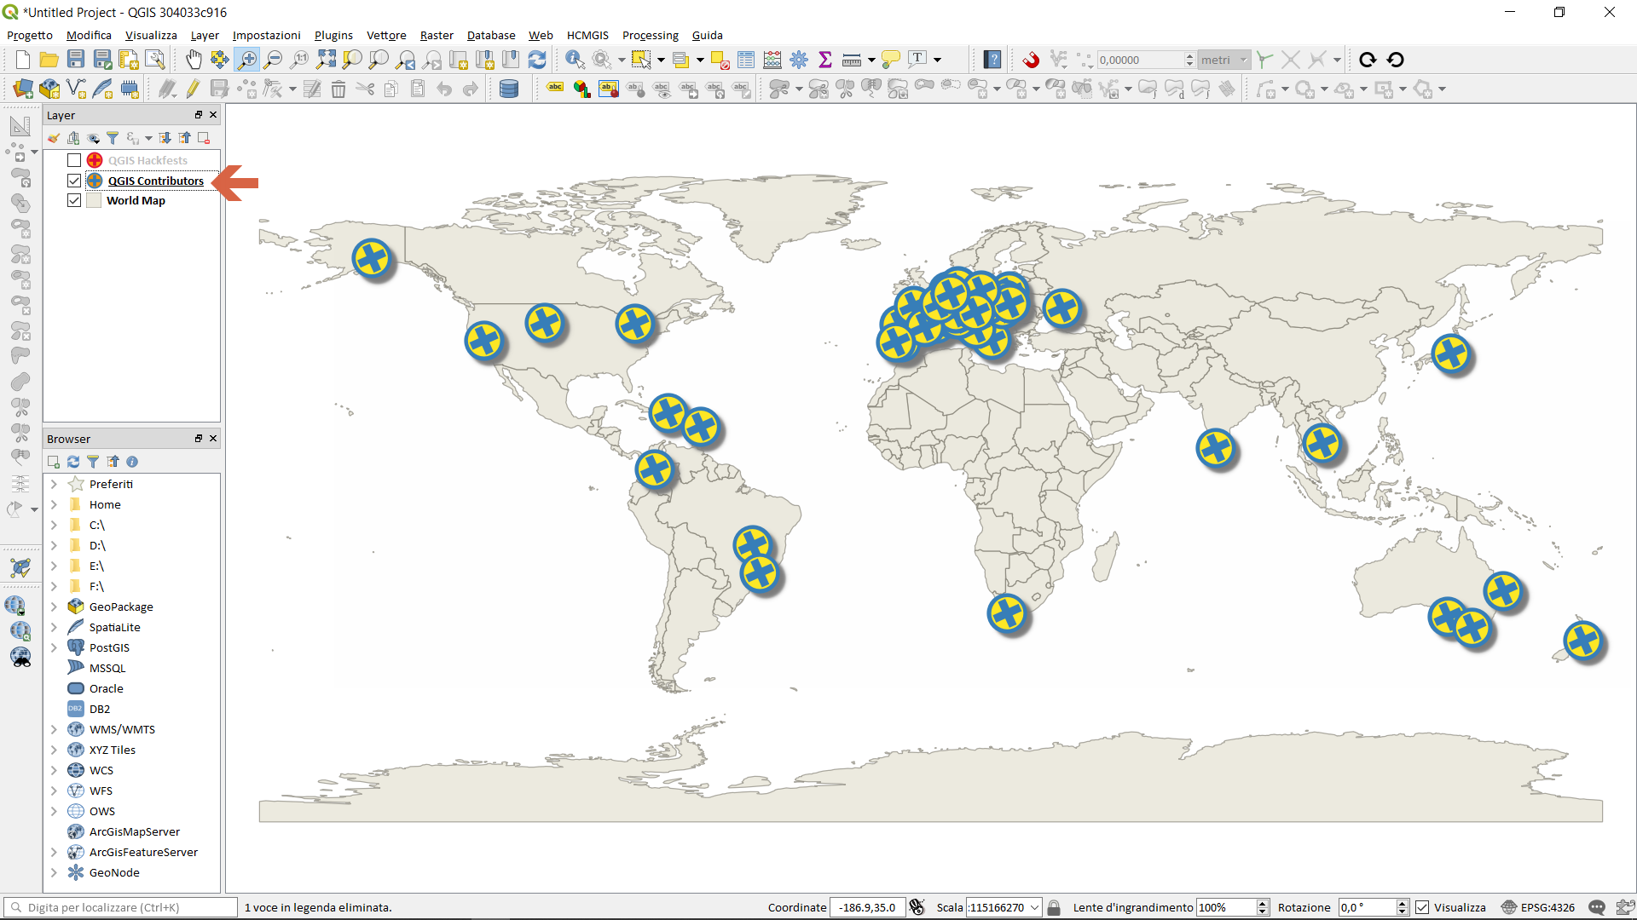Toggle the Visualizza render checkbox

pyautogui.click(x=1422, y=907)
